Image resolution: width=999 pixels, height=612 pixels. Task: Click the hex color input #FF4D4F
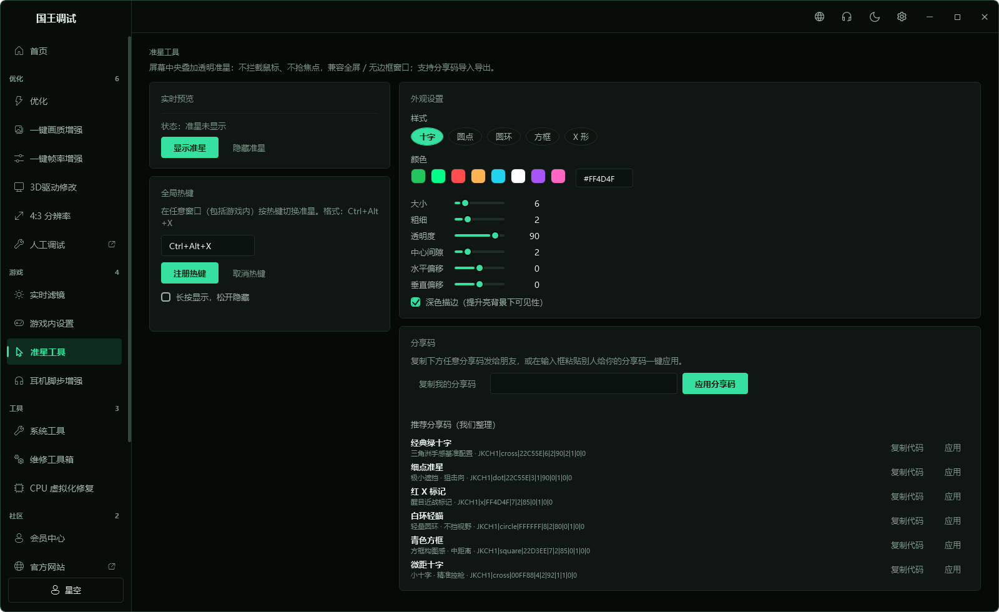tap(604, 178)
